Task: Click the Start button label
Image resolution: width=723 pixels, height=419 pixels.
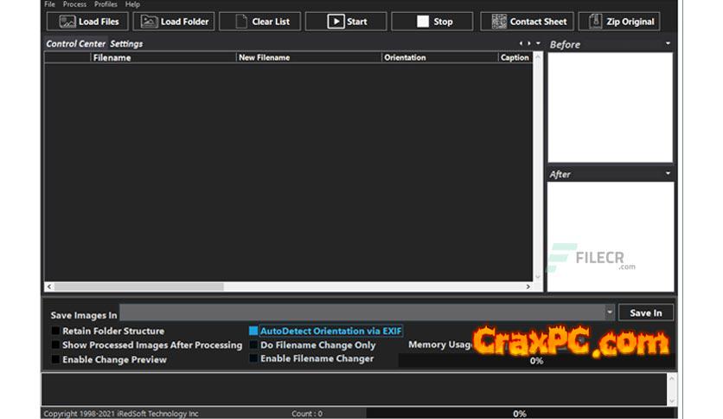Action: point(356,22)
